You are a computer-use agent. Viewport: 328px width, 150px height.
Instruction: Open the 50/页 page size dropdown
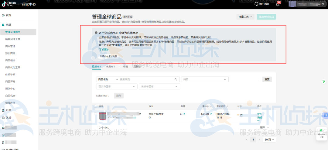click(269, 140)
